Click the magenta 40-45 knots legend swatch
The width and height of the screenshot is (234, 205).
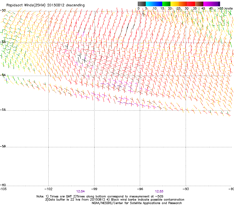[x=207, y=4]
